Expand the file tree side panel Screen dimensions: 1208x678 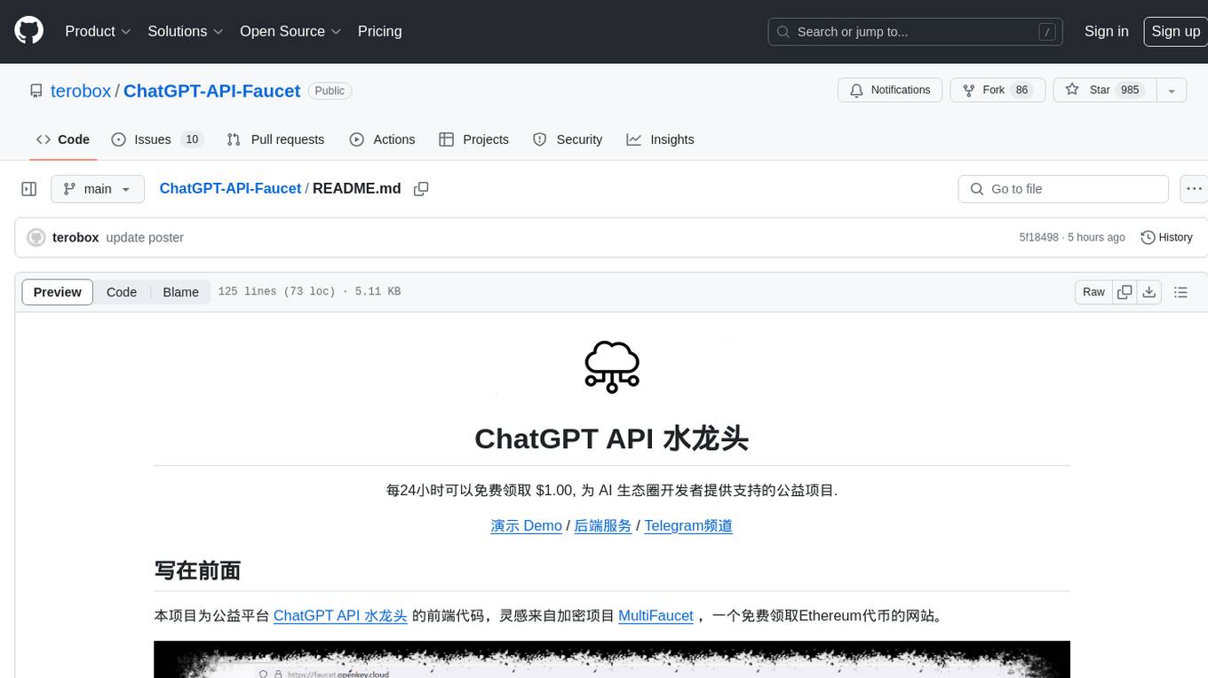(29, 189)
